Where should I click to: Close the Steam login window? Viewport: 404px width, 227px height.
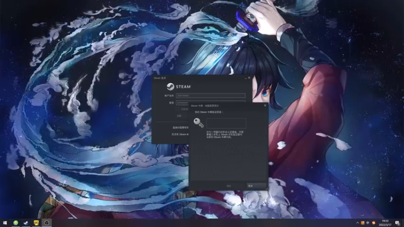tap(249, 78)
